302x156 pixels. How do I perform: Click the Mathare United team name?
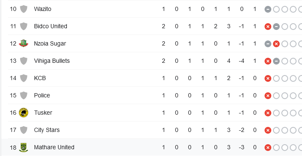click(54, 147)
